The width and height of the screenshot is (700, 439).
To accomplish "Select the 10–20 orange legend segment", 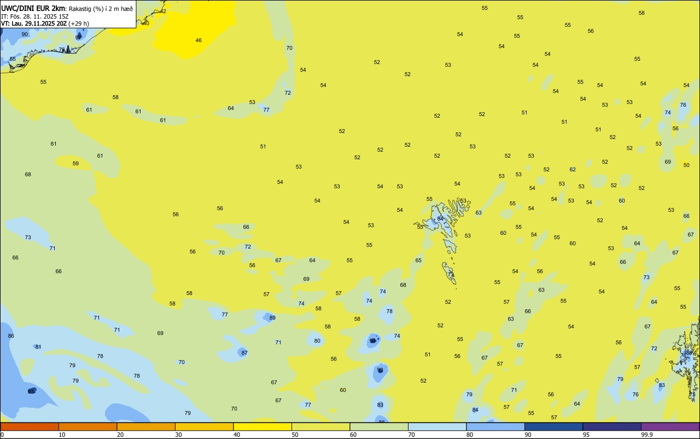I will [x=87, y=426].
